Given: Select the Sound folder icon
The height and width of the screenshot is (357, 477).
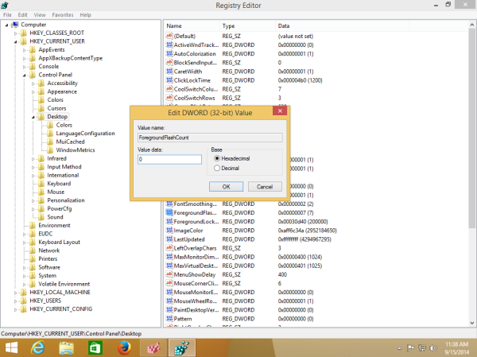Looking at the screenshot, I should tap(41, 217).
